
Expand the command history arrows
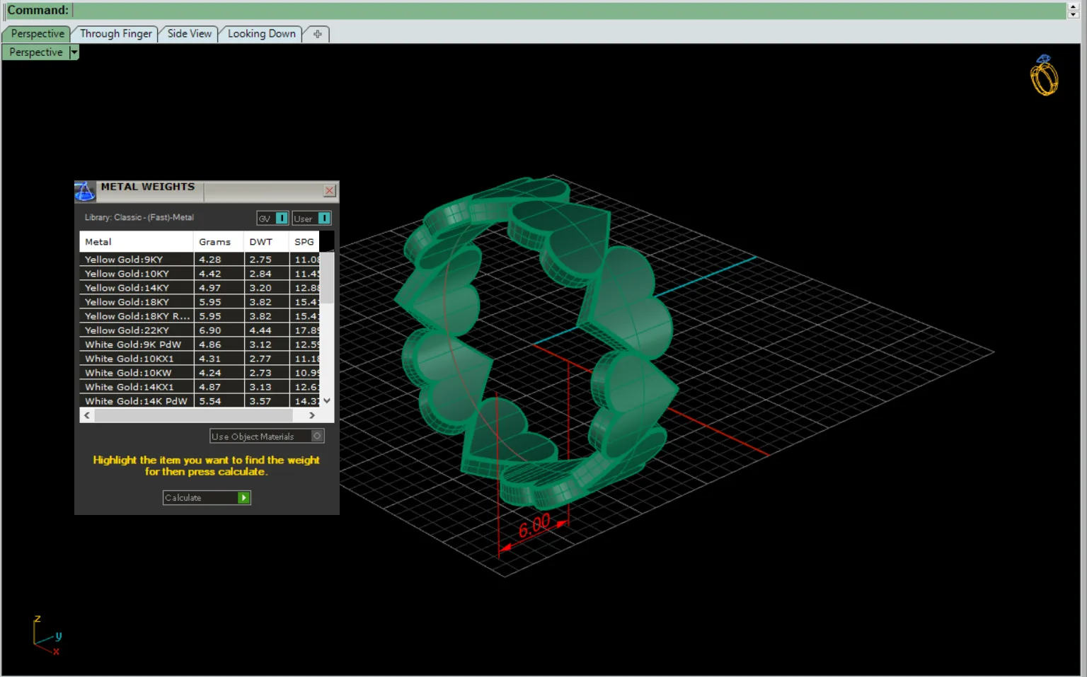pos(1074,10)
